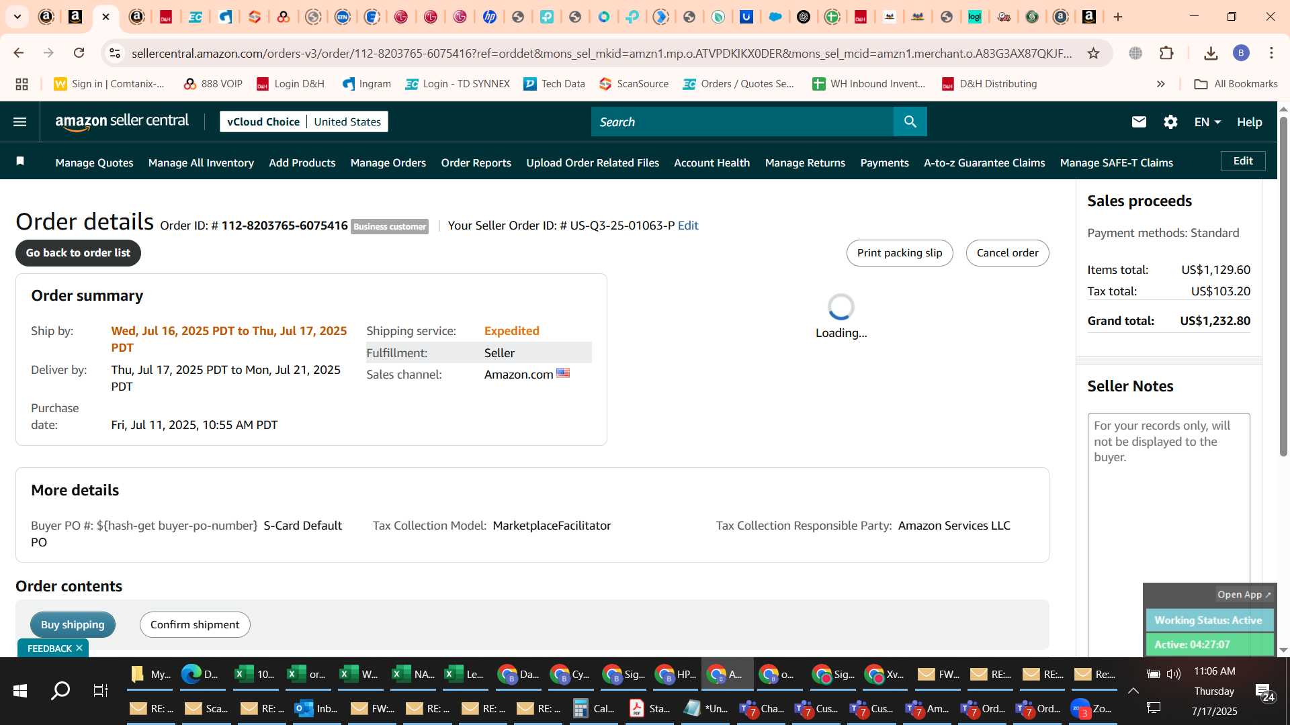The image size is (1290, 725).
Task: Open the Windows Start menu
Action: point(19,690)
